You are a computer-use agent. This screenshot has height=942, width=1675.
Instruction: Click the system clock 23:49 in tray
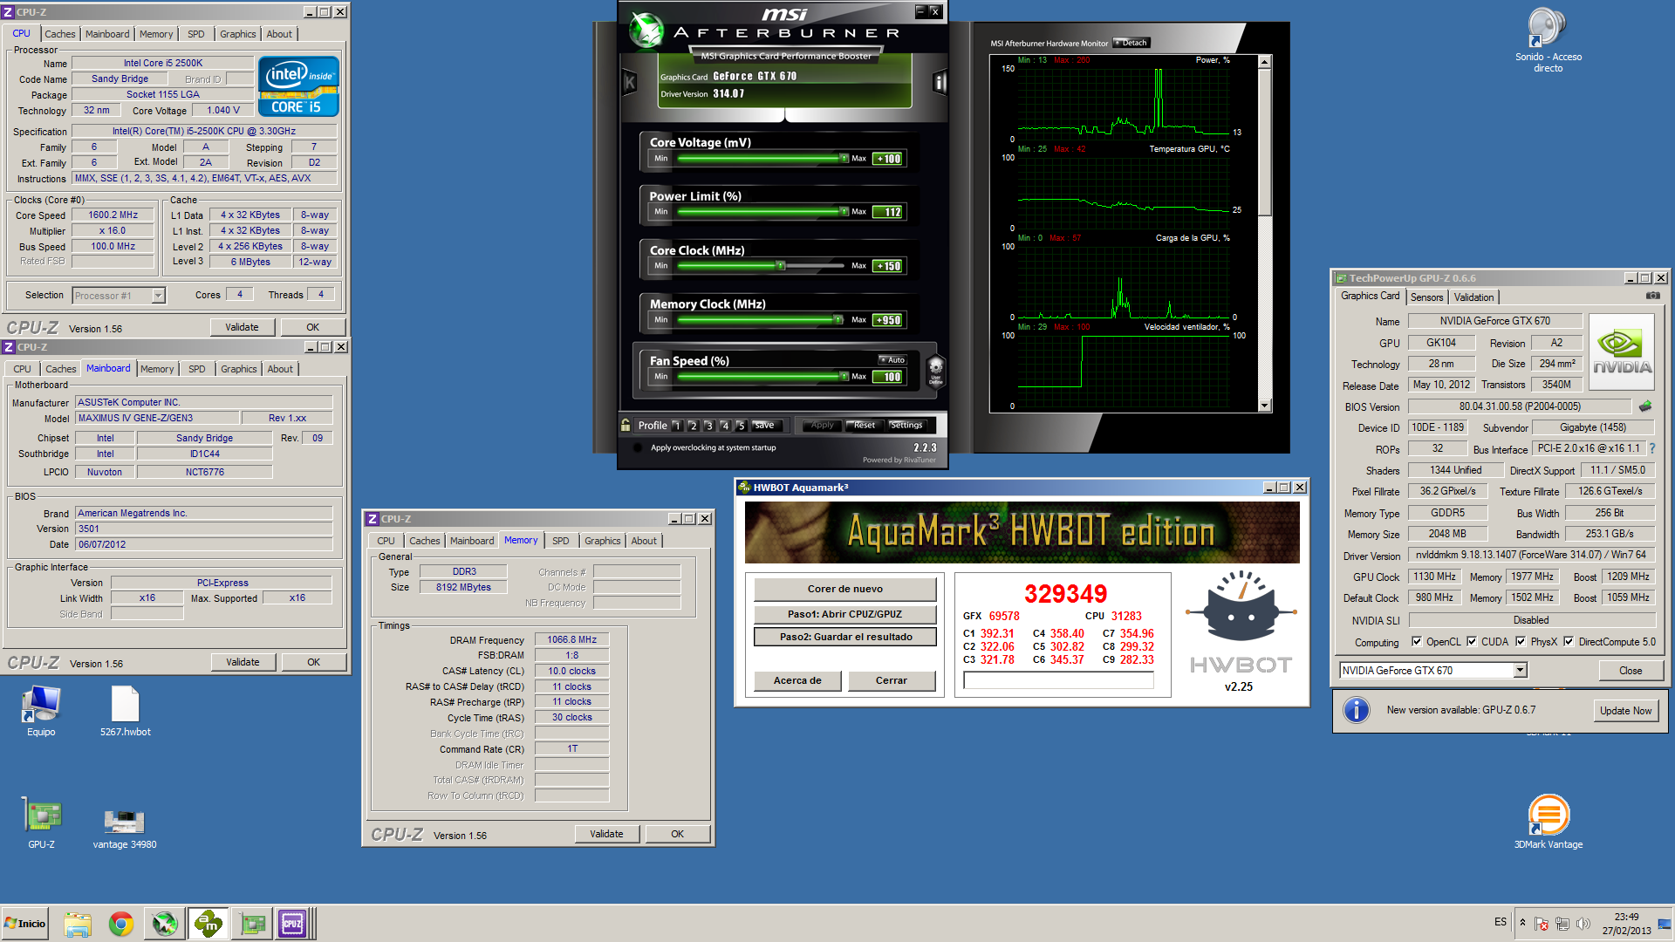(1626, 917)
